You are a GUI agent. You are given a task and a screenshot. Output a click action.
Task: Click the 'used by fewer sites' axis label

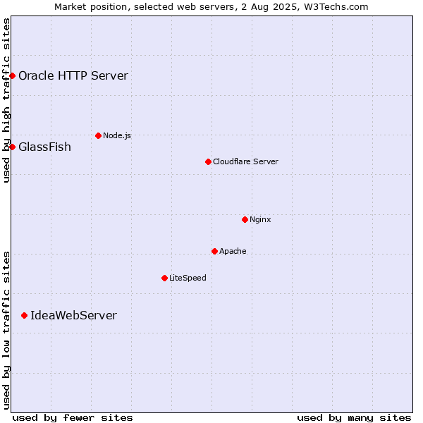click(x=73, y=418)
